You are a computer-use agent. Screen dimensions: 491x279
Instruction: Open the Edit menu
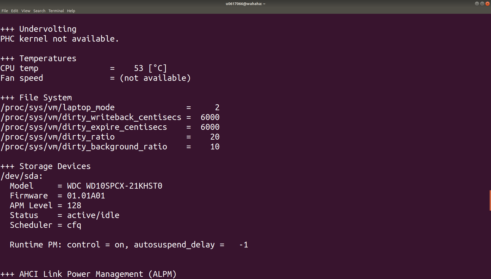click(x=15, y=11)
